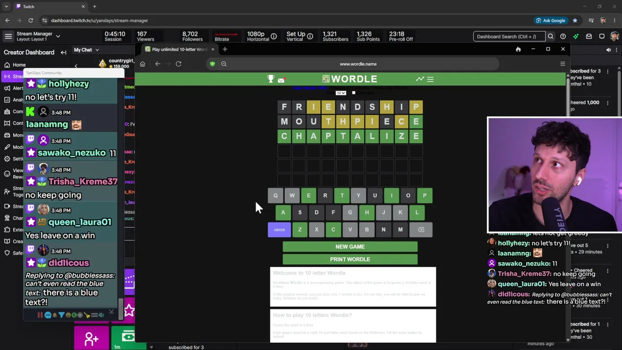Focus the Dashboard Search field

pyautogui.click(x=509, y=36)
